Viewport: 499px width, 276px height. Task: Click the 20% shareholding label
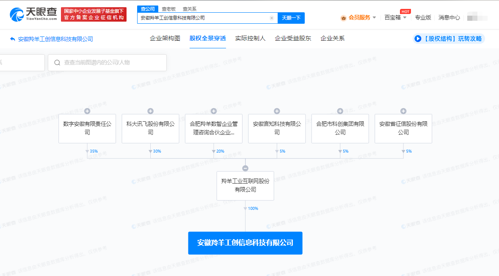(220, 151)
